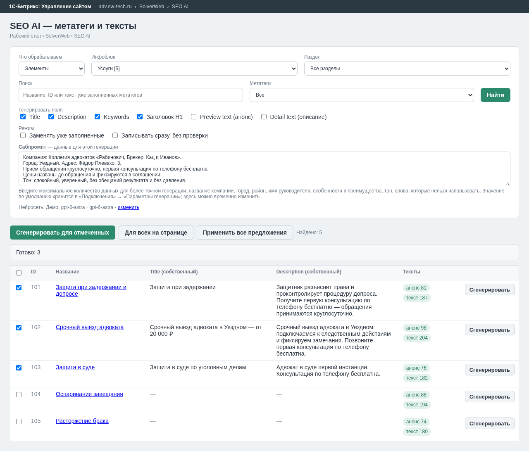Check the row 104 checkbox
Screen dimensions: 529x451
19,394
